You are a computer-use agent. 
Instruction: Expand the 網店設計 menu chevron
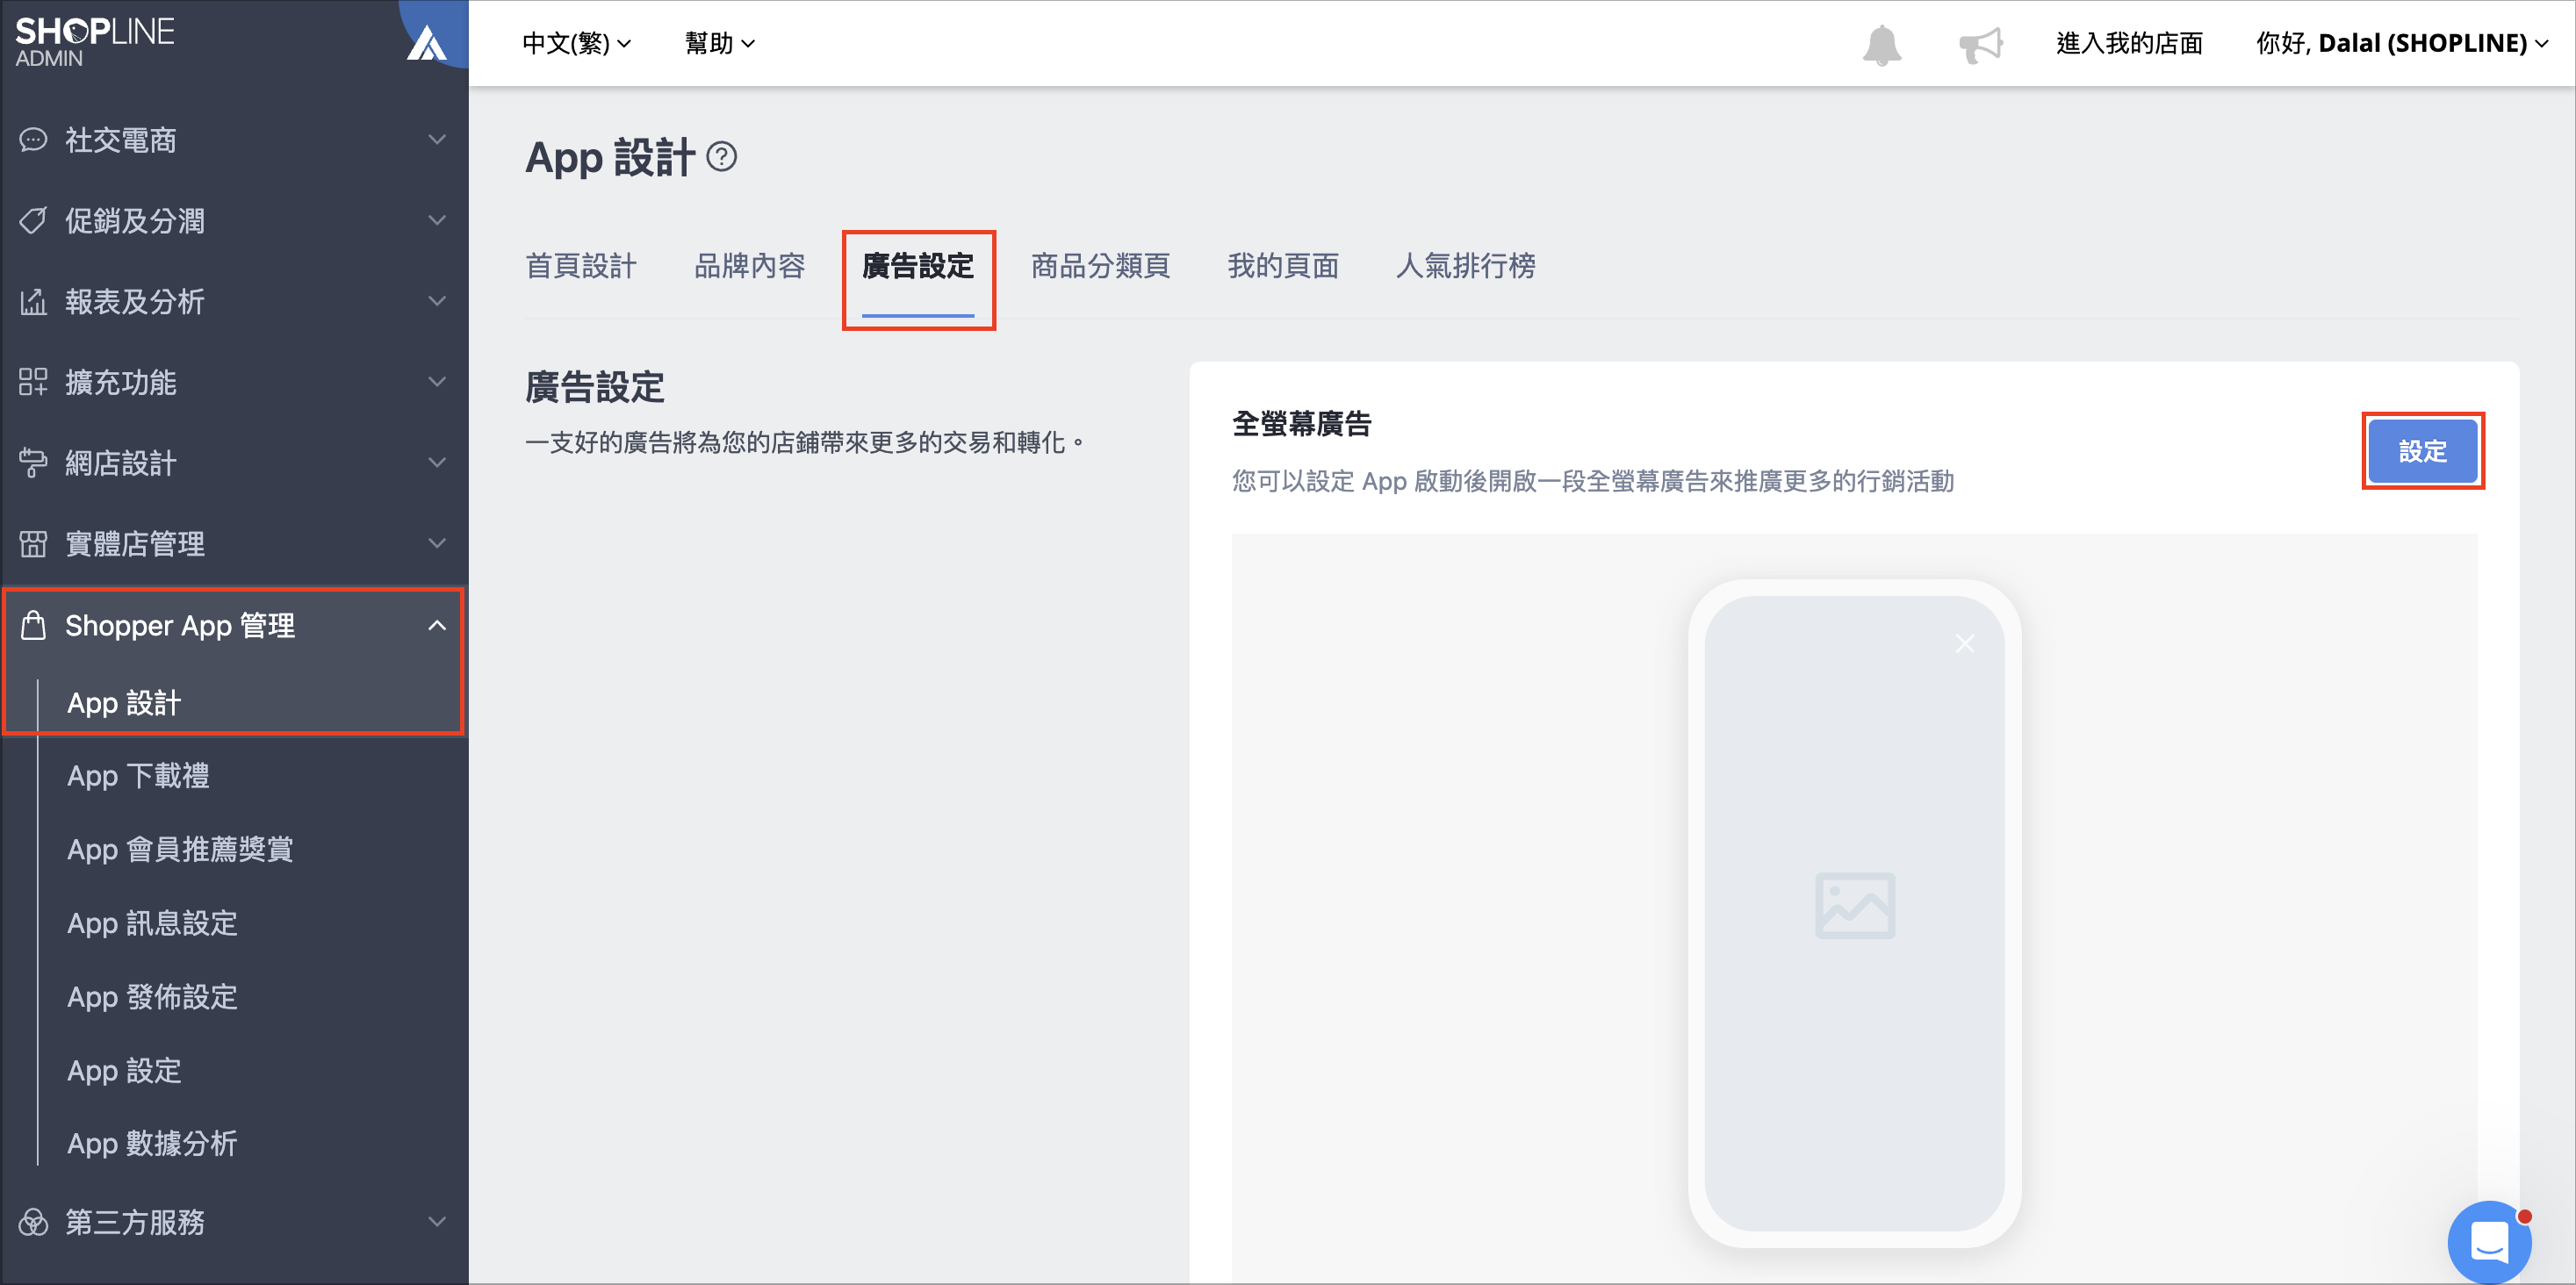coord(437,463)
